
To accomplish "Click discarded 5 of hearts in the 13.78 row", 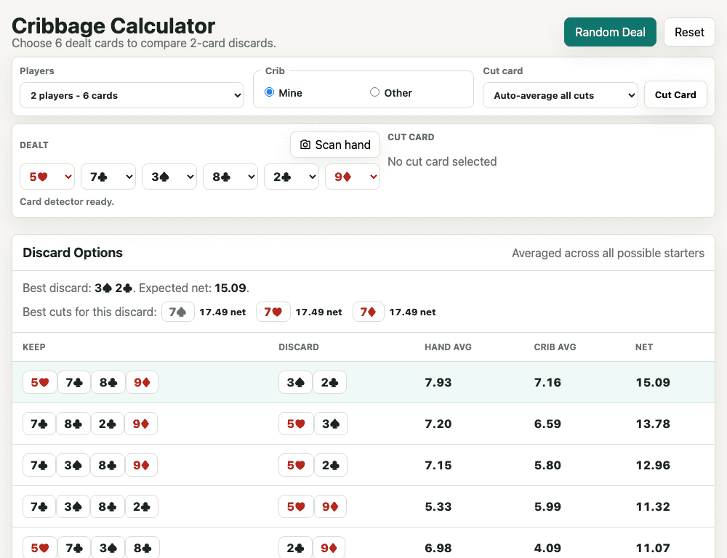I will (296, 424).
